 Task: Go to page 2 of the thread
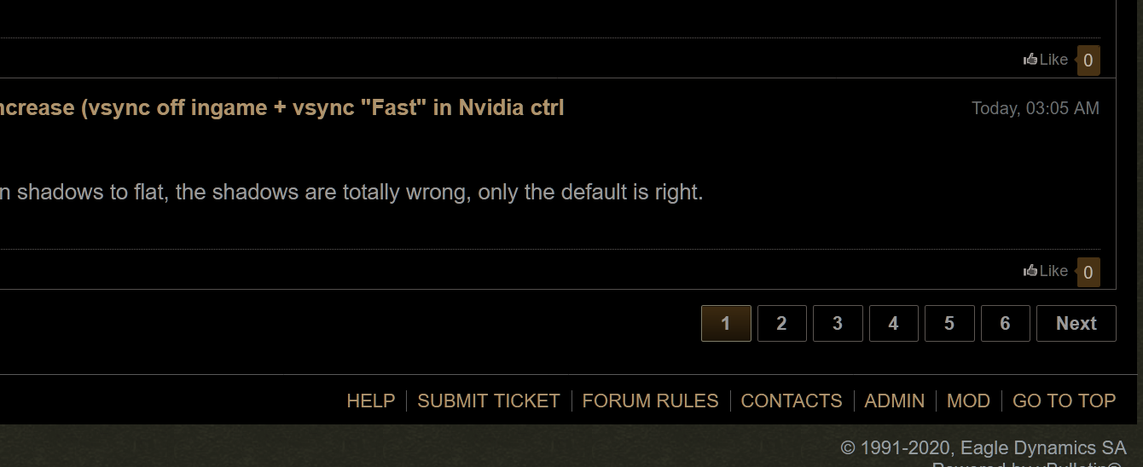tap(781, 323)
